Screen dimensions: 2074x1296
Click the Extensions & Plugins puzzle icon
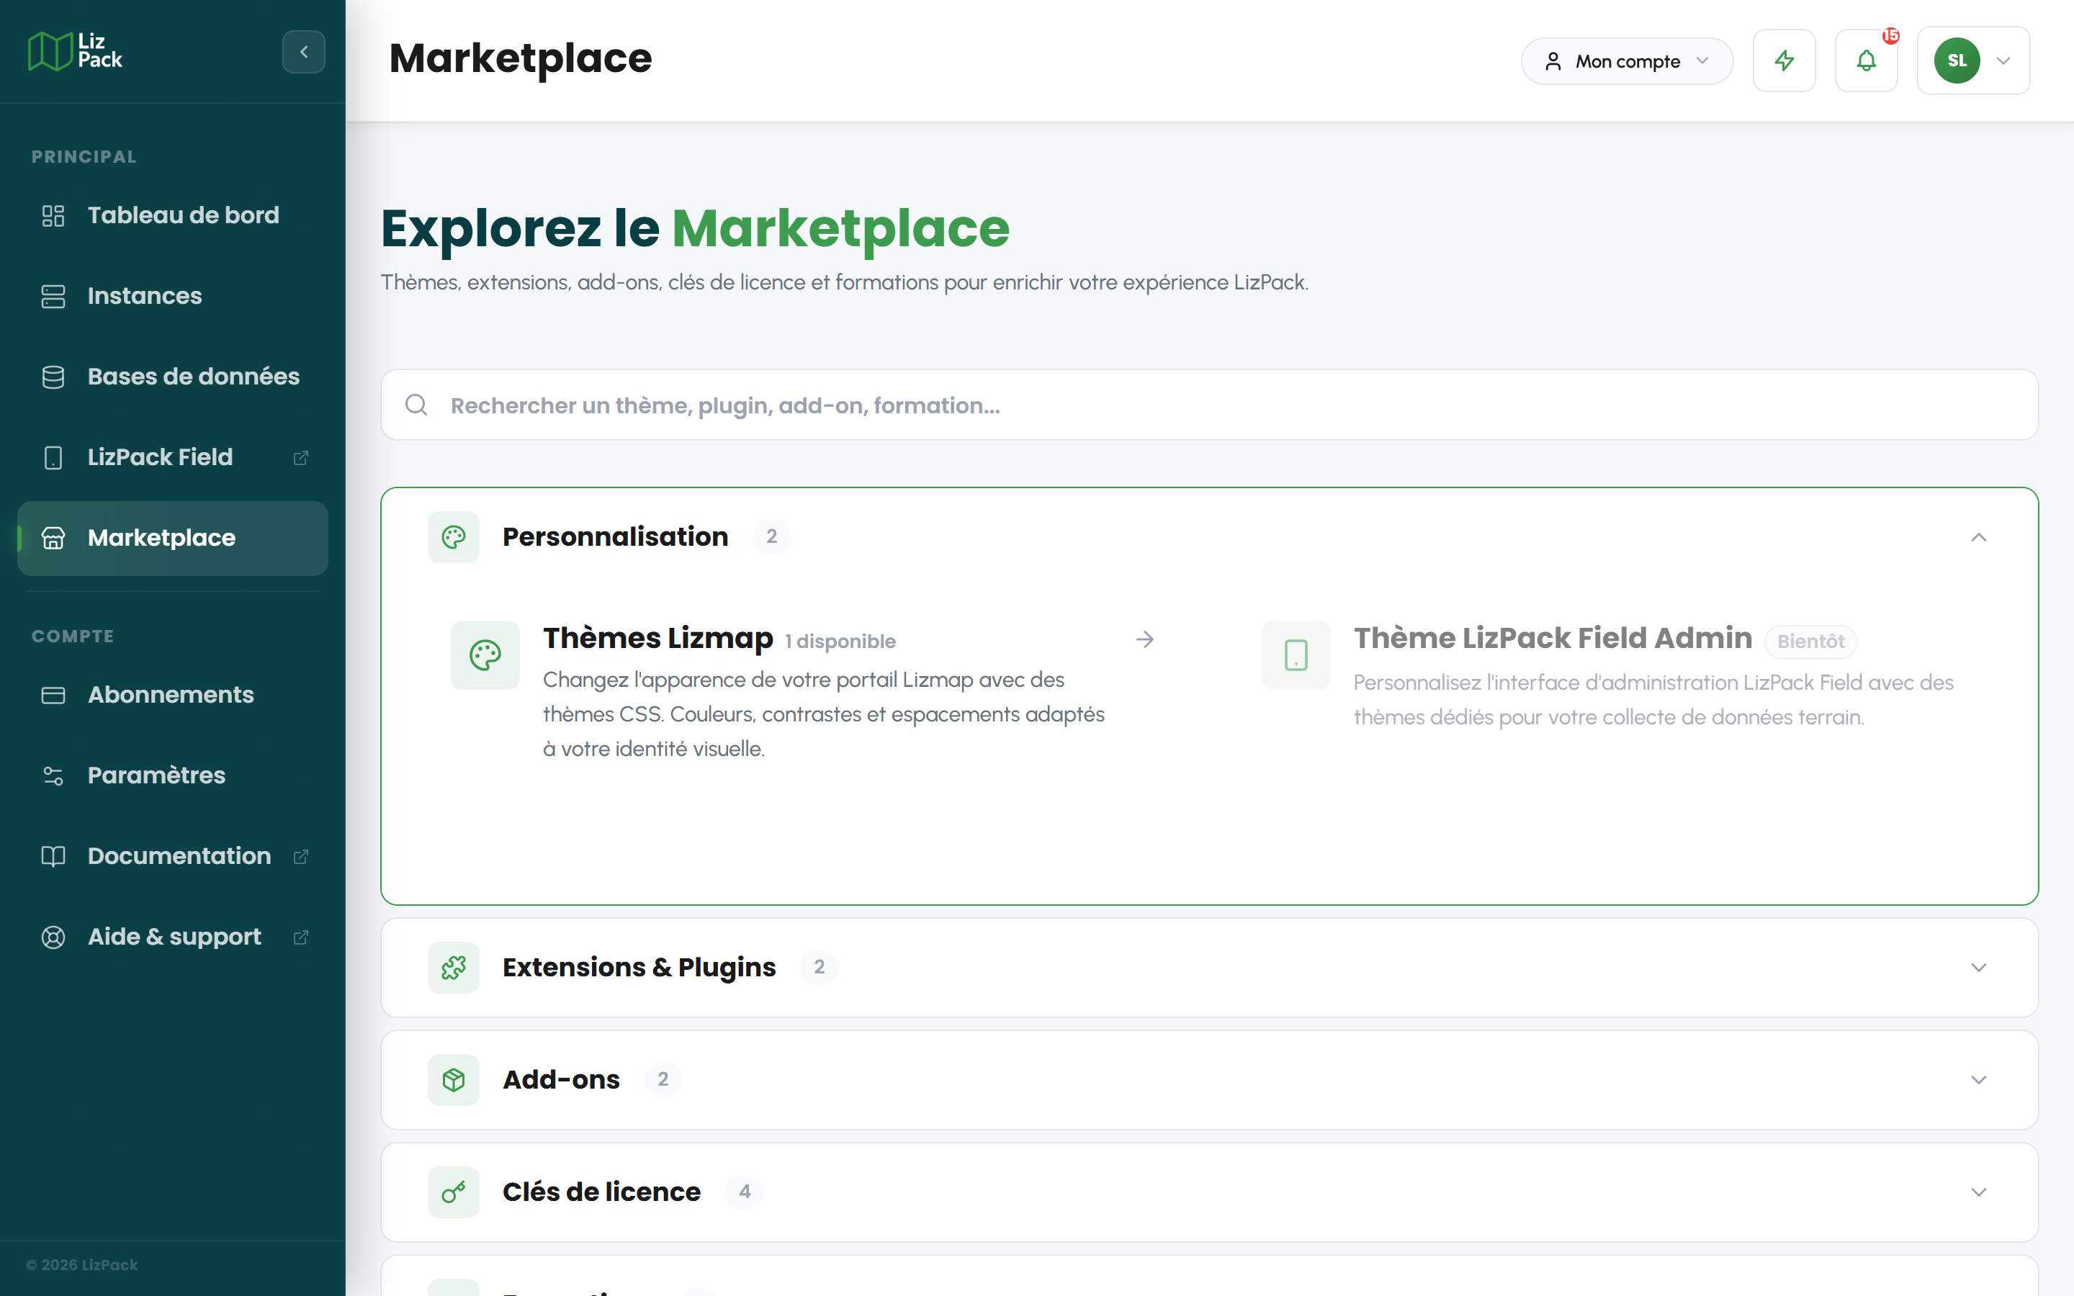click(x=454, y=968)
